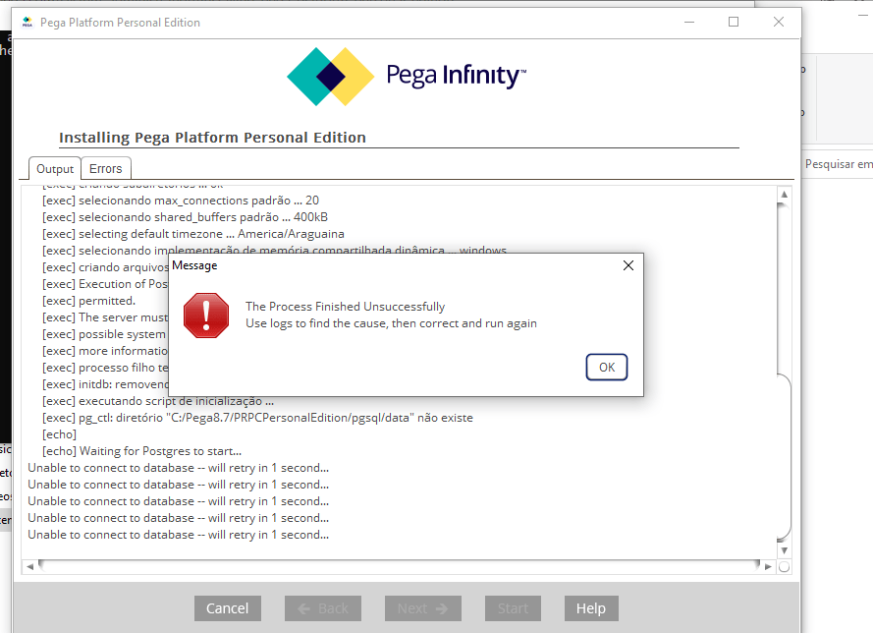Click the red error exclamation icon
The height and width of the screenshot is (633, 873).
coord(206,316)
